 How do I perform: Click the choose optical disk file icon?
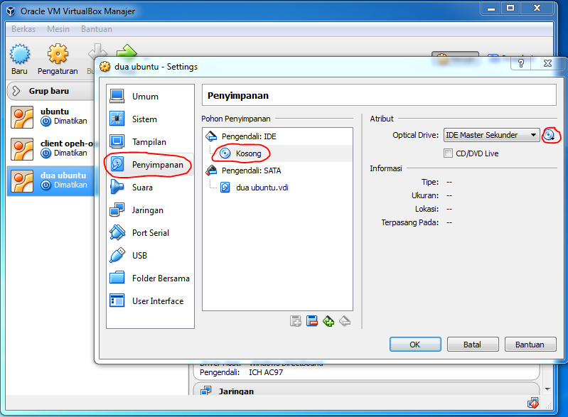(550, 136)
